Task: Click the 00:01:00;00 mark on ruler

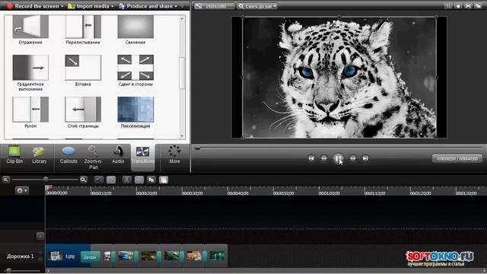Action: [329, 193]
